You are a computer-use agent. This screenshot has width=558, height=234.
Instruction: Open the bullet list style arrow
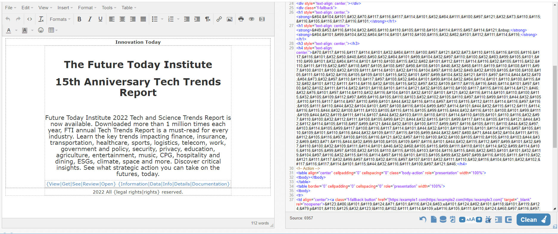(x=162, y=19)
